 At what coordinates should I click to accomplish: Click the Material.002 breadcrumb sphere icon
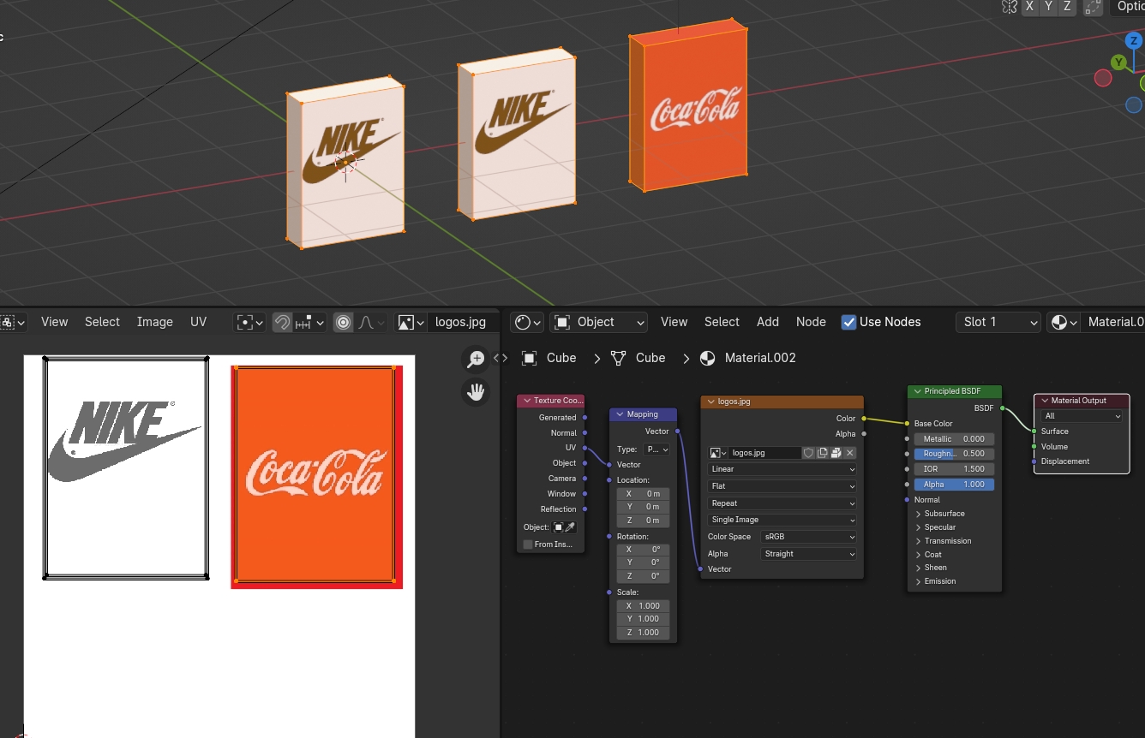click(707, 358)
